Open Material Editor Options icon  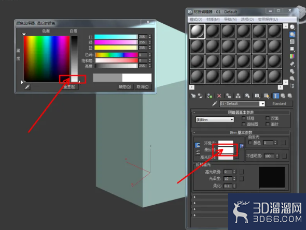292,71
